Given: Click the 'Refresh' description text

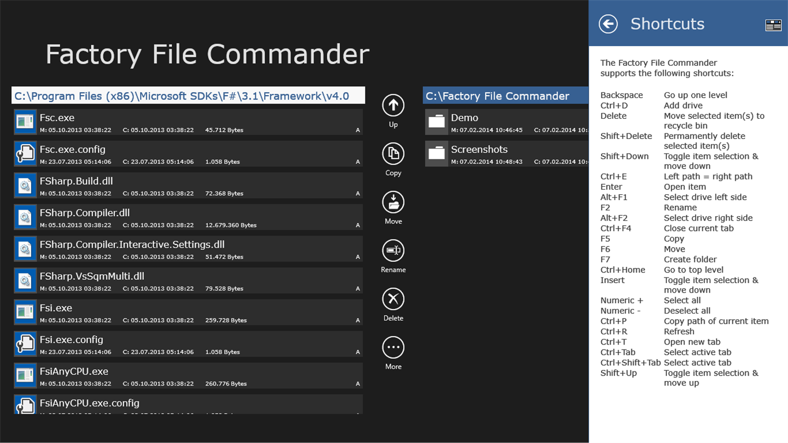Looking at the screenshot, I should [679, 332].
